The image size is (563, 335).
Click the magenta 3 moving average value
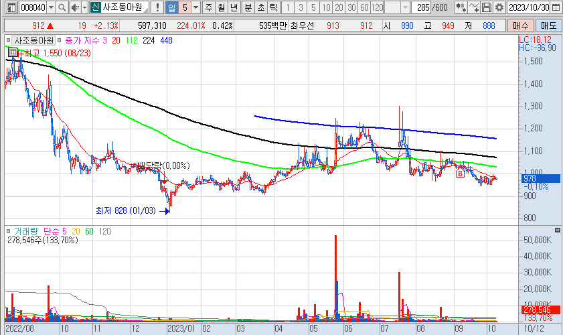[x=105, y=41]
